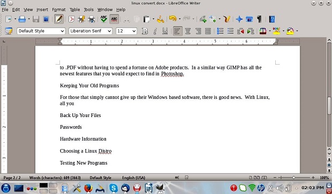Open the Window menu
Image resolution: width=332 pixels, height=194 pixels.
(105, 10)
